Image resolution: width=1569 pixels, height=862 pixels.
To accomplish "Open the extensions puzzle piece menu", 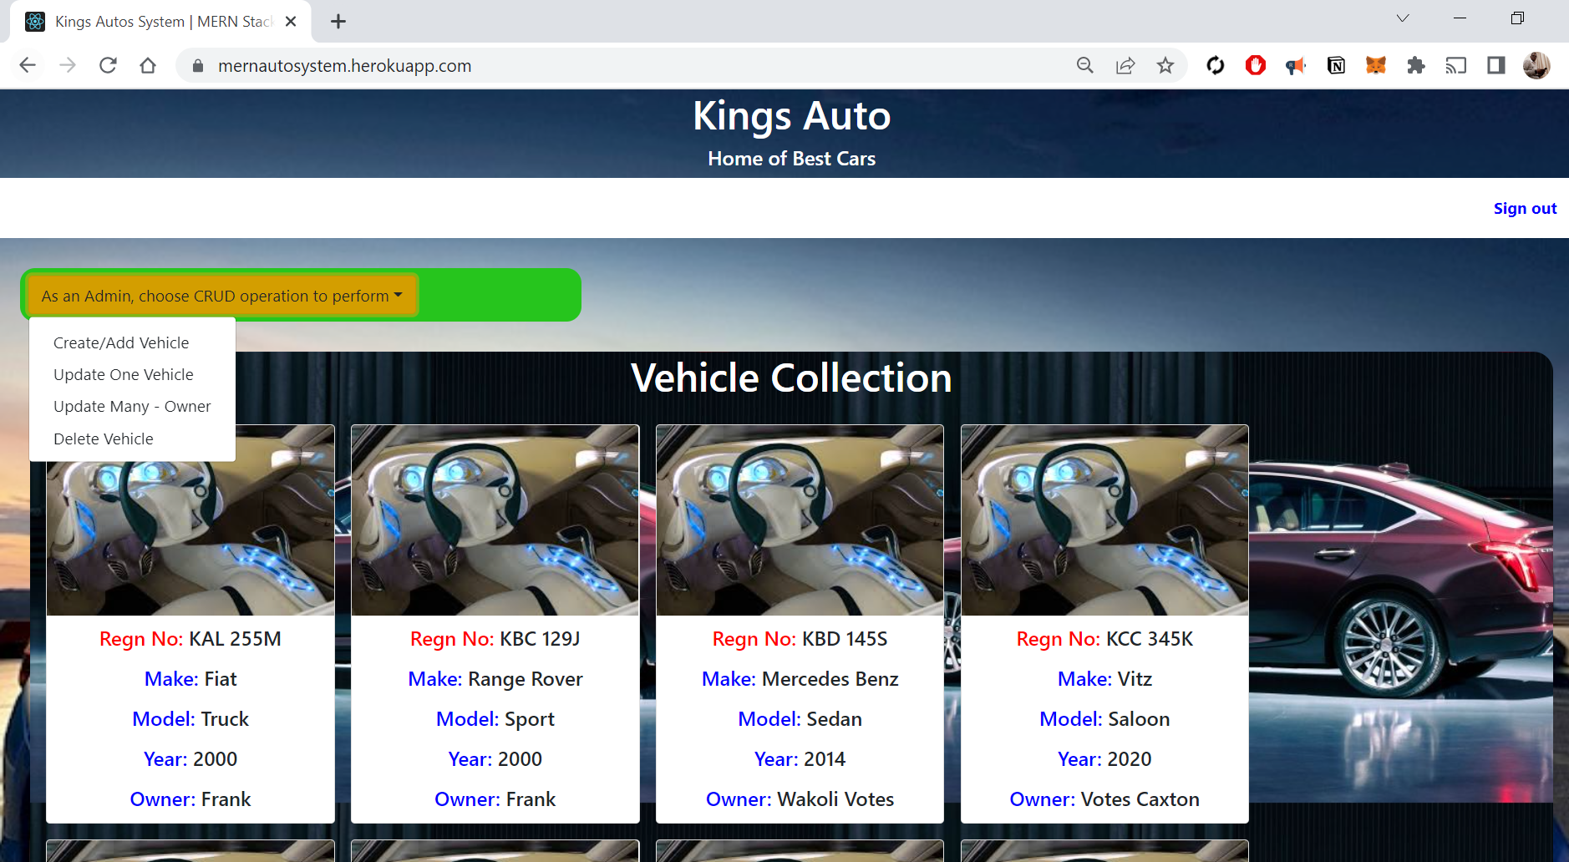I will coord(1416,65).
